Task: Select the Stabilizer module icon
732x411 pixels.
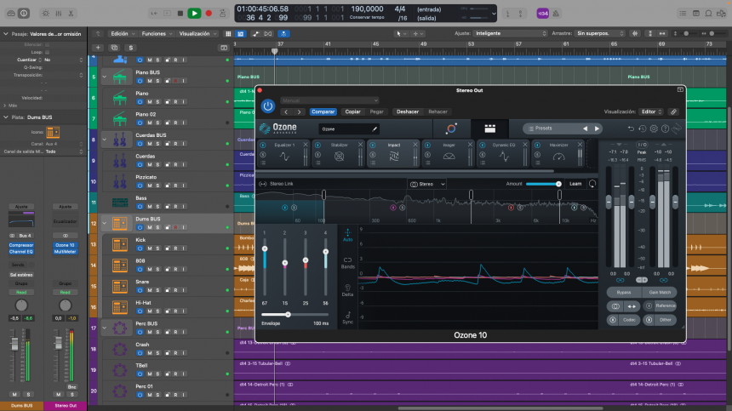Action: coord(340,157)
